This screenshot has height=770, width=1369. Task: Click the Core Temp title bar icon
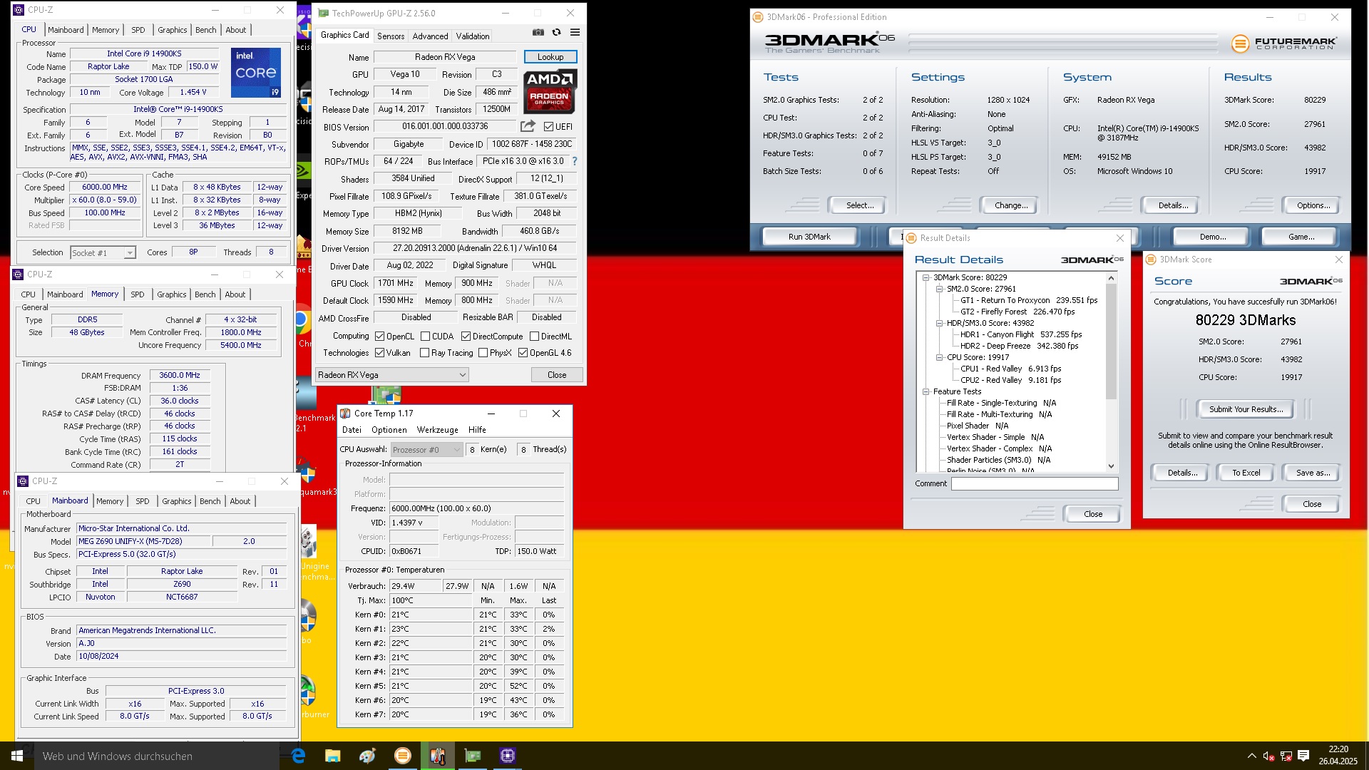tap(345, 414)
